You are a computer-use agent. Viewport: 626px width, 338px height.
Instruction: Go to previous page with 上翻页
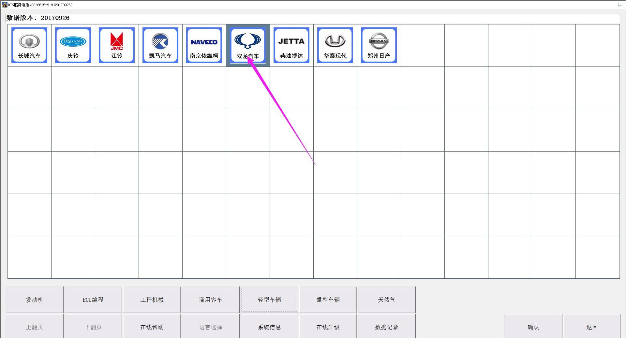35,327
